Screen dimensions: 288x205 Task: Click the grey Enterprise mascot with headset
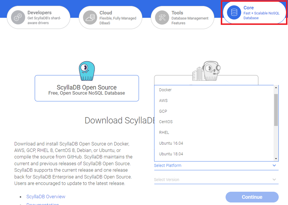tap(206, 71)
